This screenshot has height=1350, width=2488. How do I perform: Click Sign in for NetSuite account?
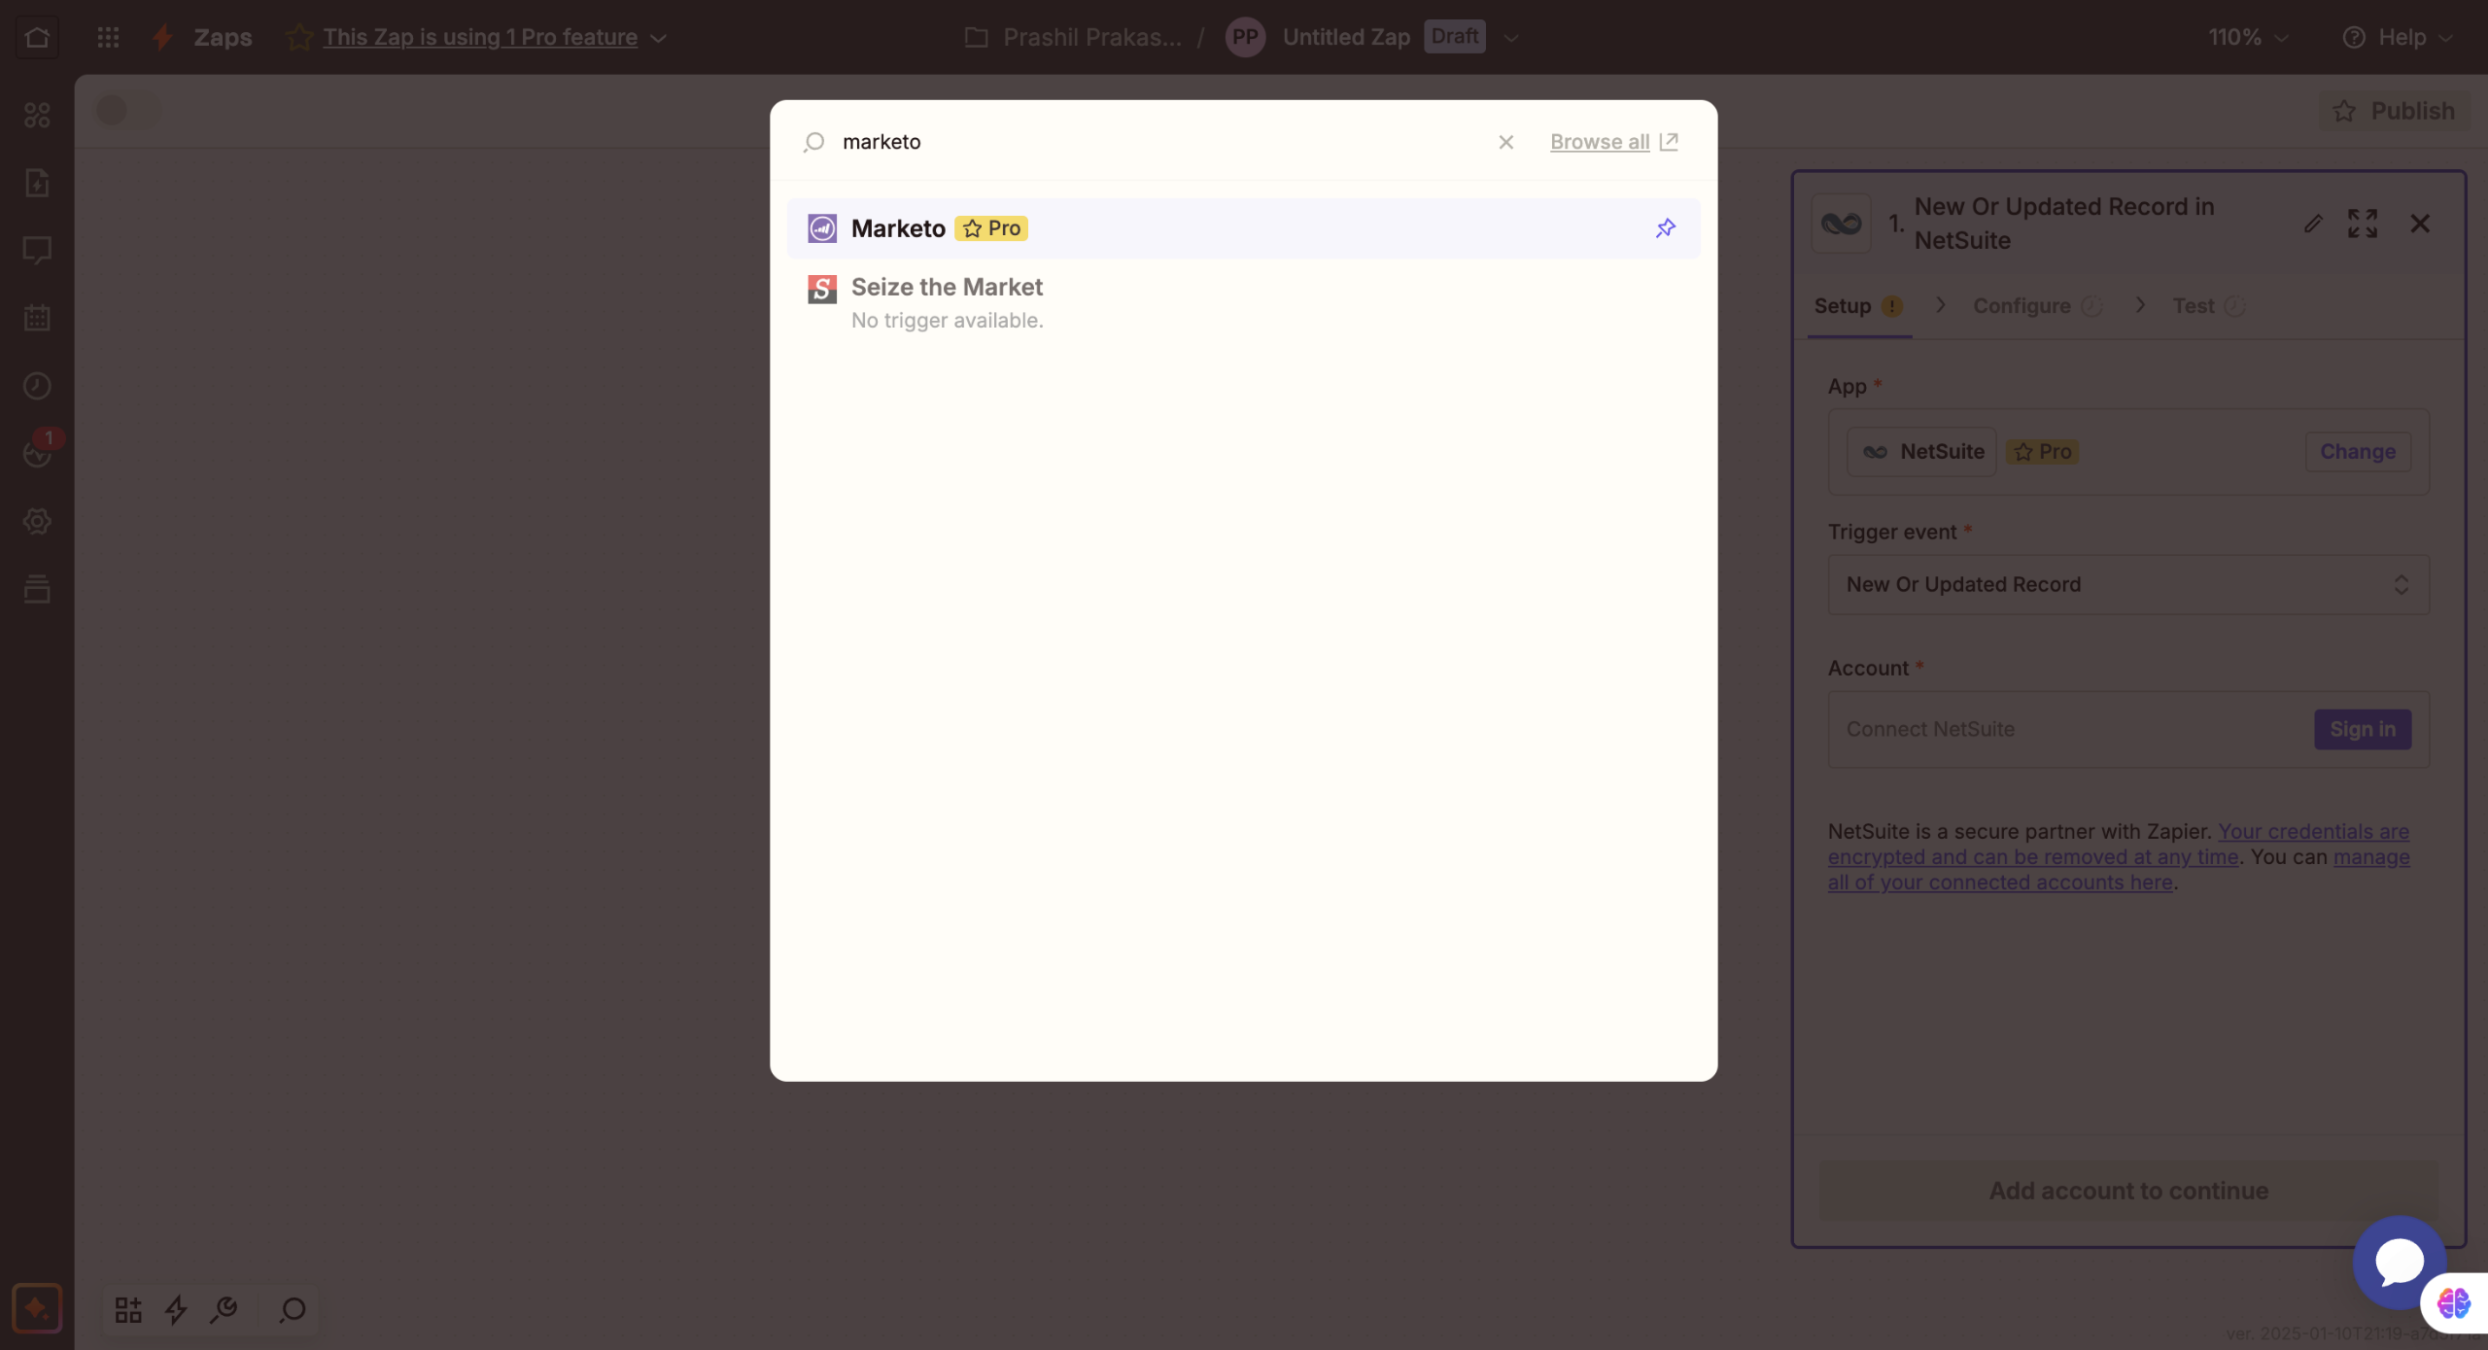(x=2363, y=729)
